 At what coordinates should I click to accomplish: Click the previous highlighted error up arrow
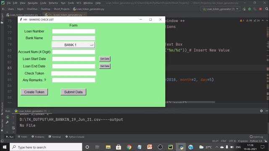click(x=263, y=21)
